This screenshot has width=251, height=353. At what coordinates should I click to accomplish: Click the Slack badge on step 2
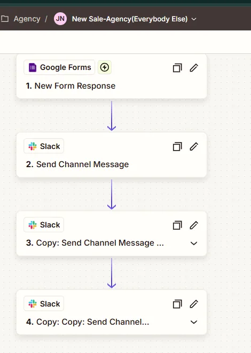coord(44,146)
